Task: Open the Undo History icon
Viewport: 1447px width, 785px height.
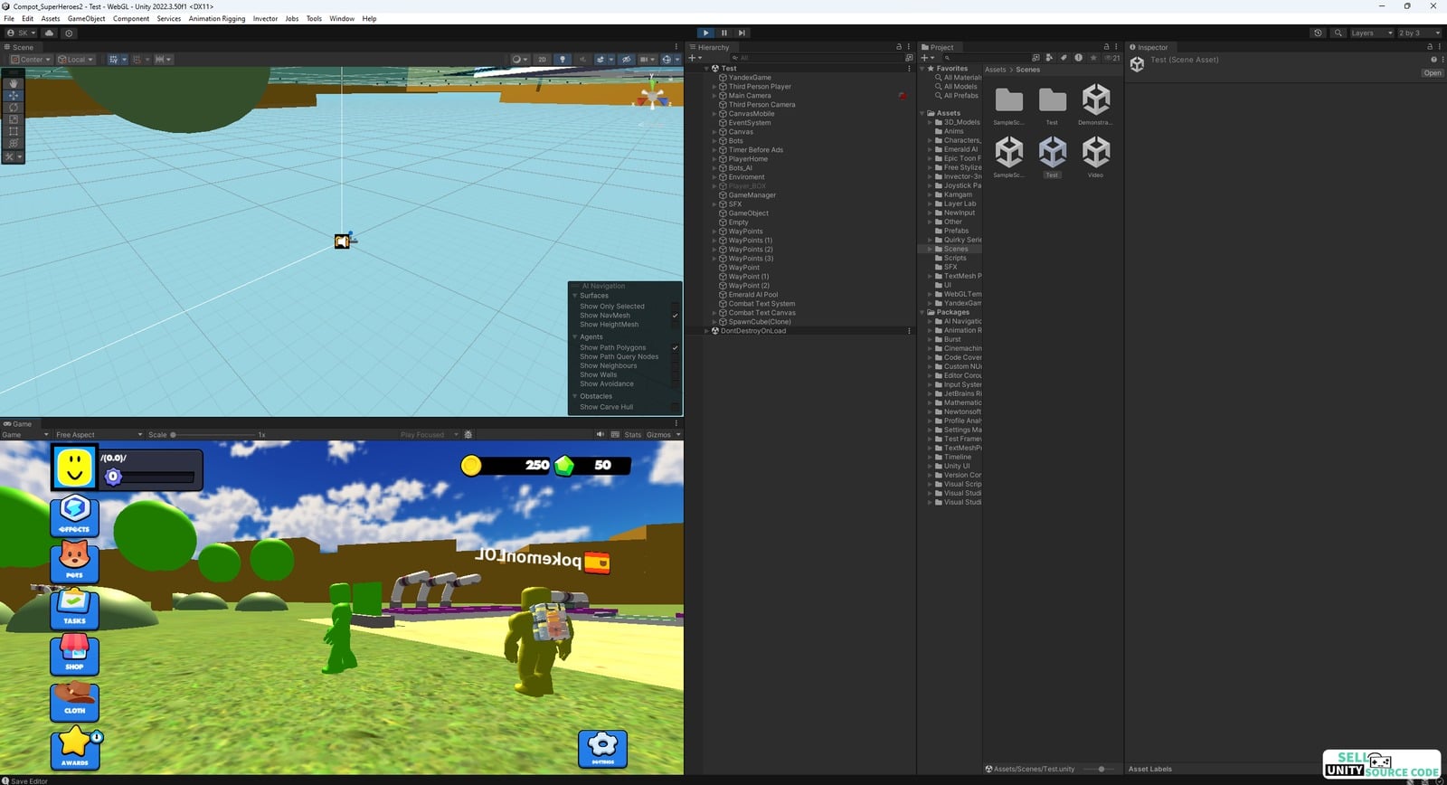Action: [1318, 33]
